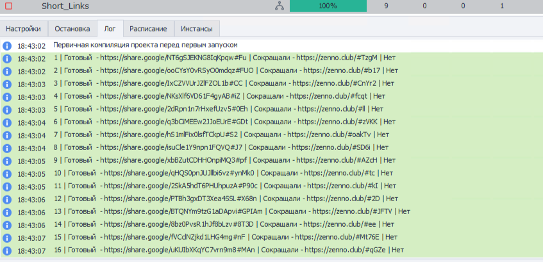Select log entry 13 ending with #JFTV
Screen dimensions: 543x262
coord(232,211)
